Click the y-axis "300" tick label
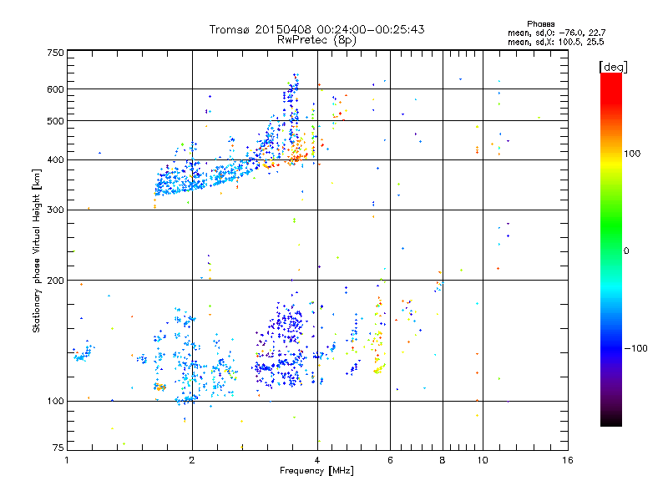 (55, 210)
